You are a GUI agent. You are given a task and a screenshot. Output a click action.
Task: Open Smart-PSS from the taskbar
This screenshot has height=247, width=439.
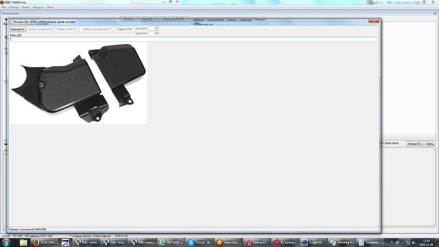pyautogui.click(x=313, y=243)
